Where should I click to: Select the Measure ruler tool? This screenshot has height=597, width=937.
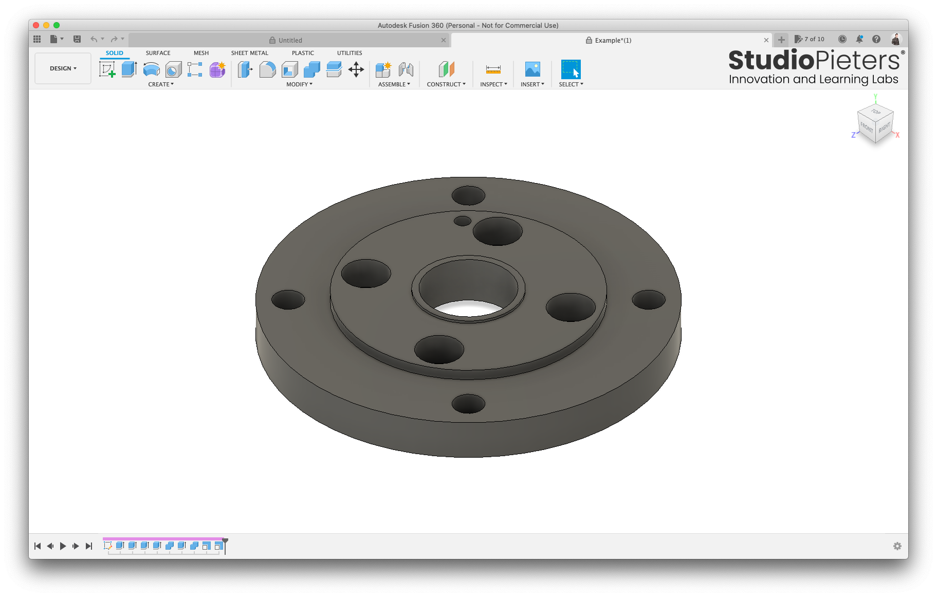point(493,69)
